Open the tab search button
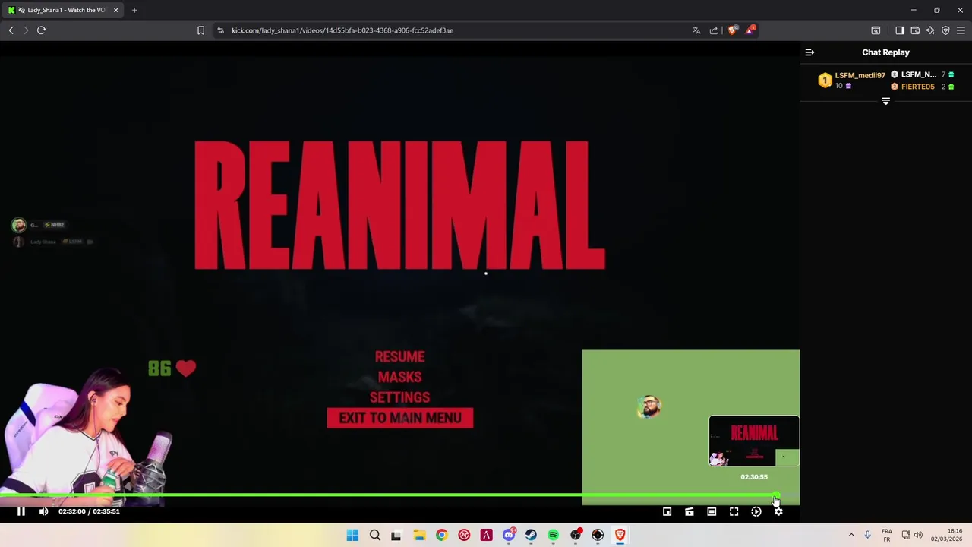 click(x=876, y=30)
